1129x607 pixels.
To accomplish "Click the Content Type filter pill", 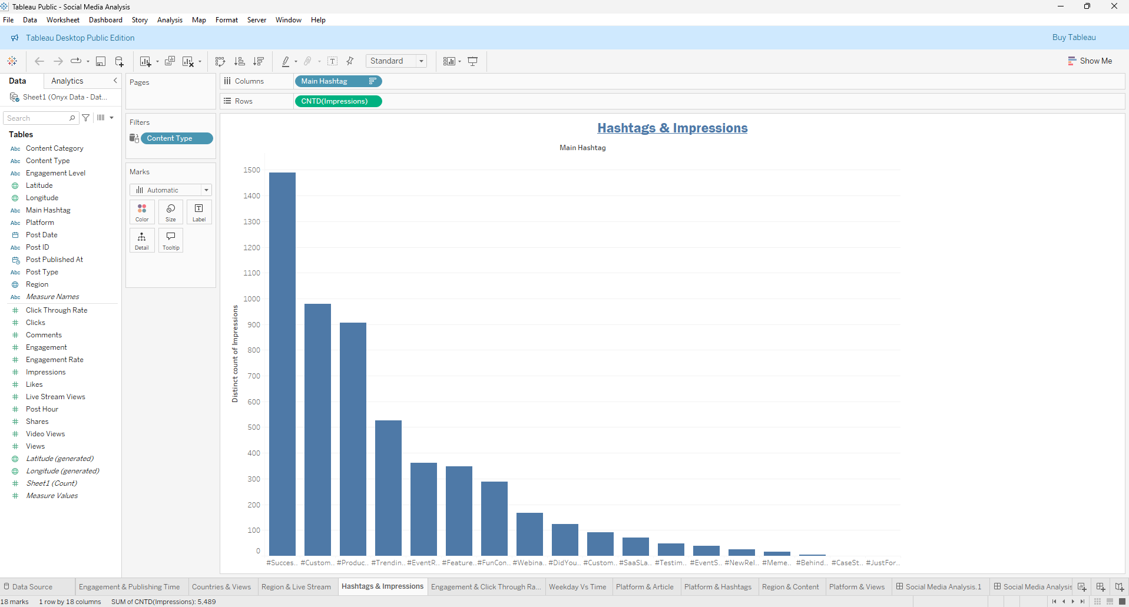I will point(177,138).
